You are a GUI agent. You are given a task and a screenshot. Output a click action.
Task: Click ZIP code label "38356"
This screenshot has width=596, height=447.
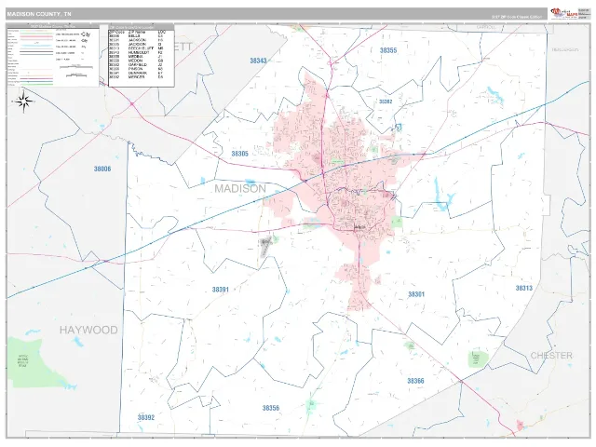tap(271, 408)
